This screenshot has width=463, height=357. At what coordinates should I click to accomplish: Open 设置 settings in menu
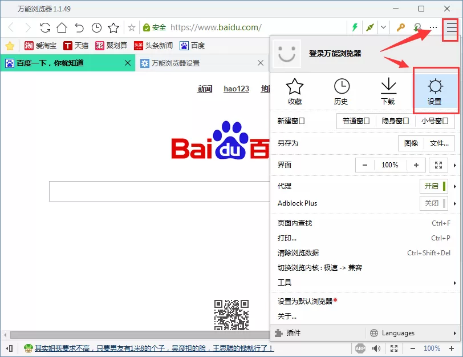click(x=434, y=91)
